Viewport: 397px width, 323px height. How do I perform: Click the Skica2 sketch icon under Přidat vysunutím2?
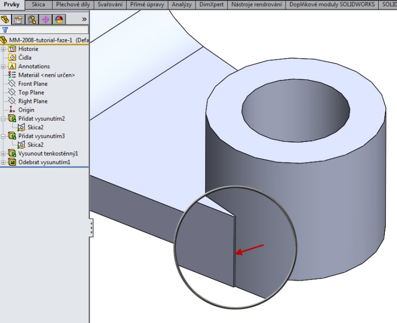21,127
